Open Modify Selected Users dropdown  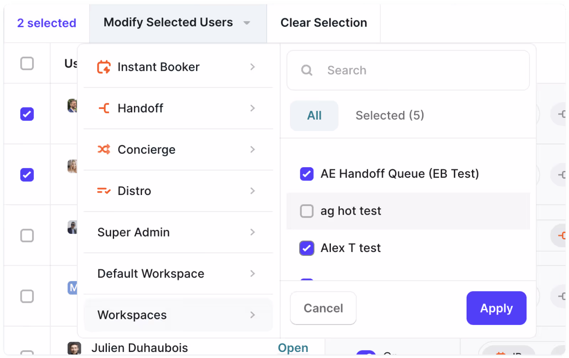click(178, 23)
